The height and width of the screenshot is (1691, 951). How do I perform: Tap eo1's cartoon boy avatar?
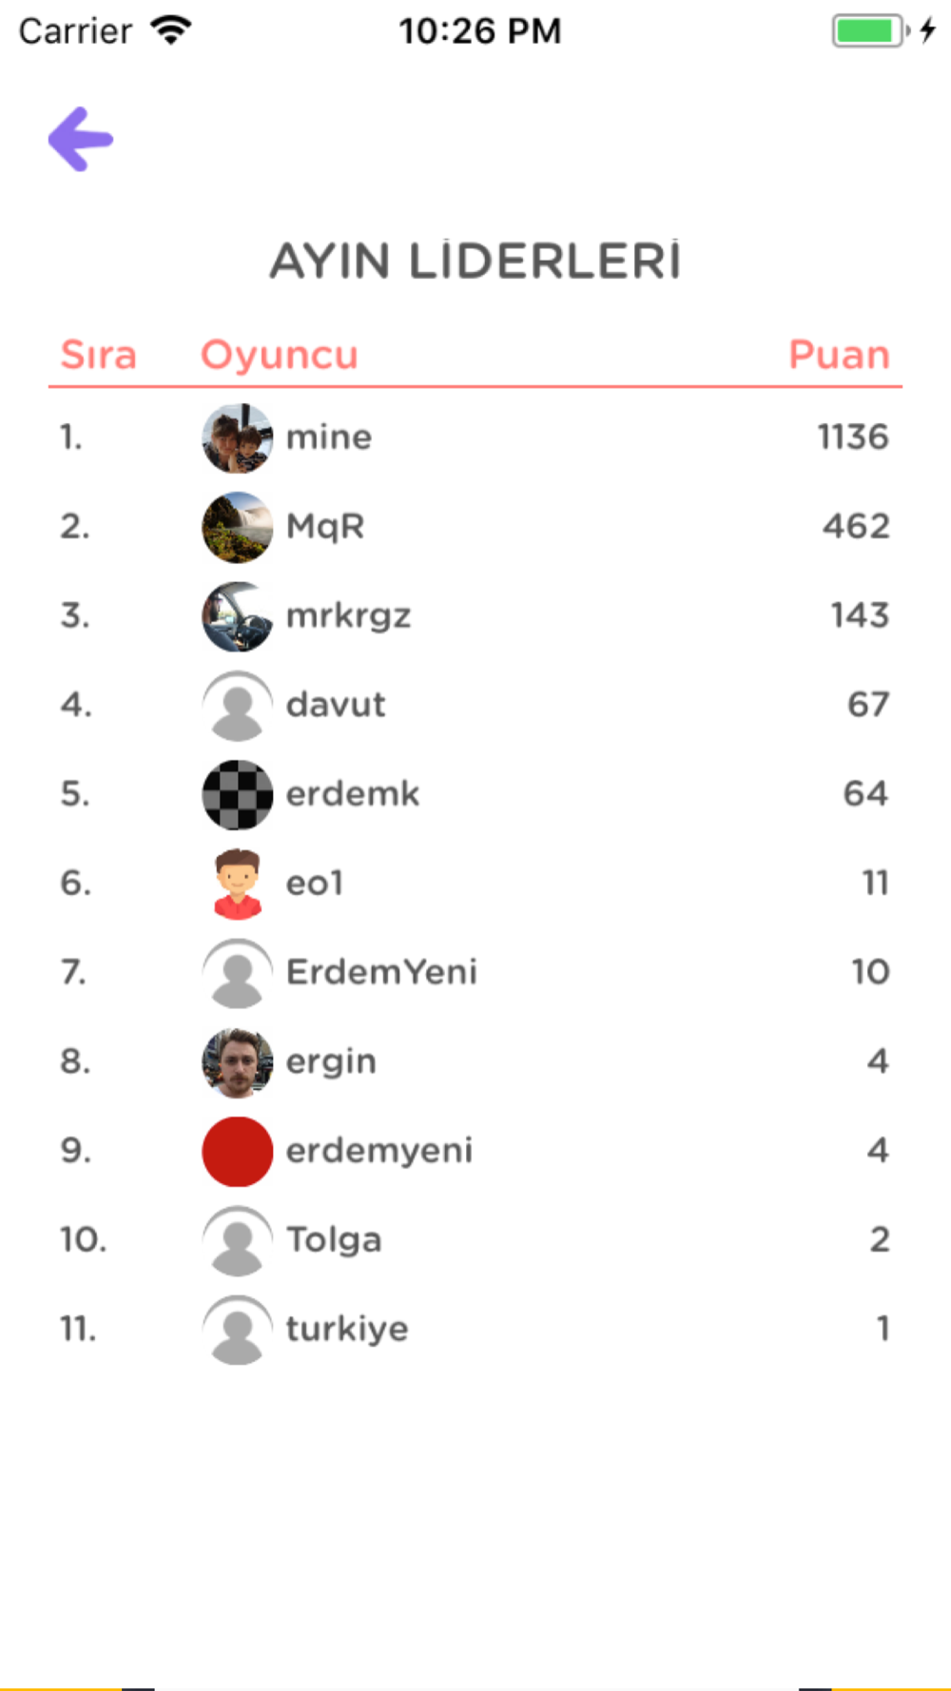coord(237,884)
